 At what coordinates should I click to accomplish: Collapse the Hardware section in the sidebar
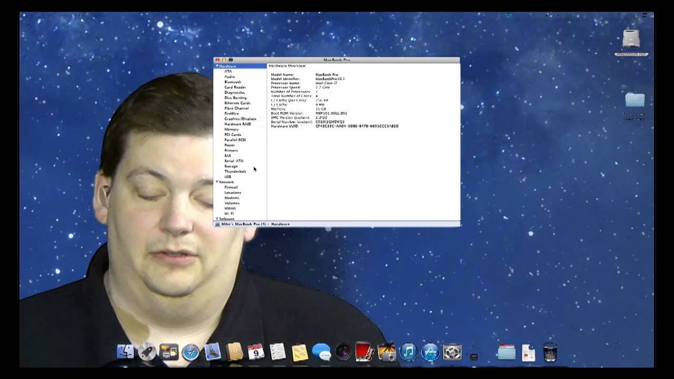point(217,66)
